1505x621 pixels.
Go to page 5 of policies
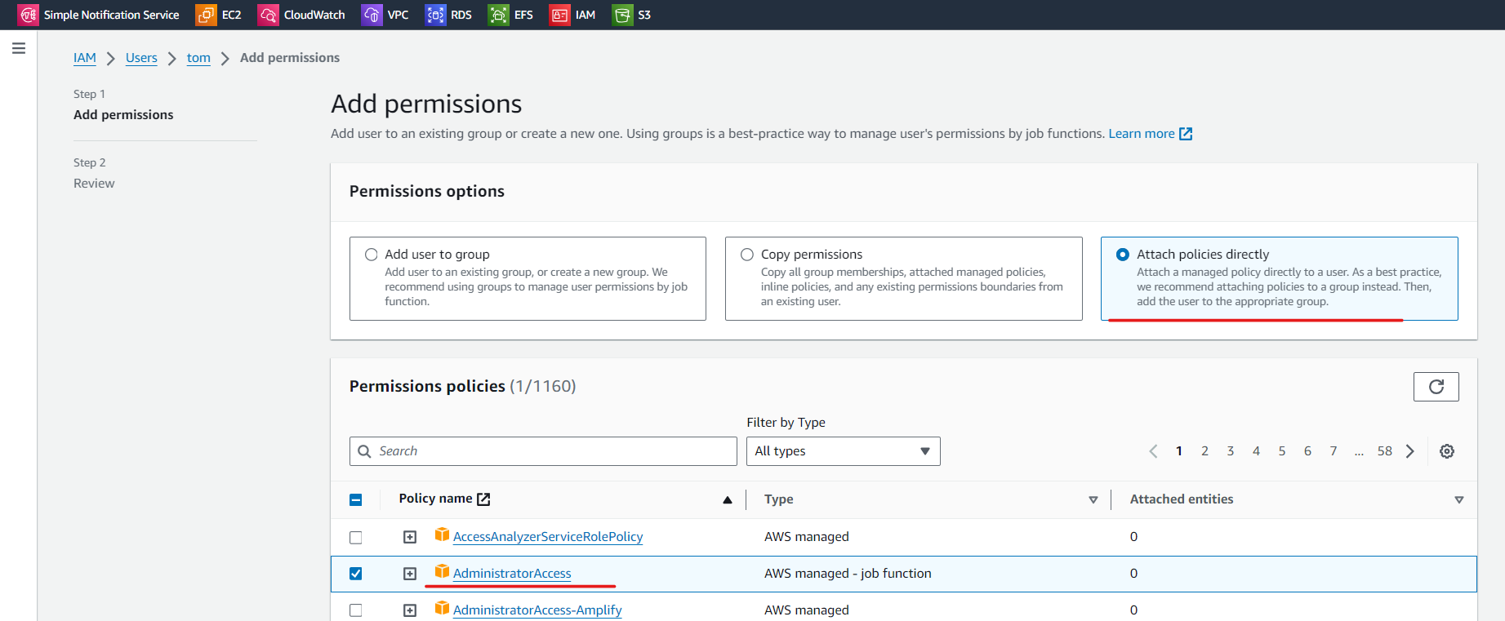(x=1282, y=451)
